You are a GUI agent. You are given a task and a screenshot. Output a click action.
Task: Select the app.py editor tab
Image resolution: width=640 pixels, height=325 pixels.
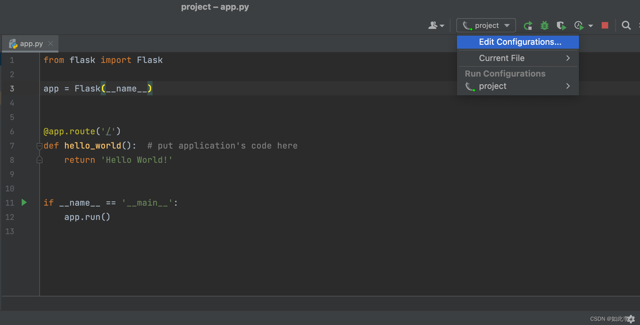pyautogui.click(x=31, y=43)
